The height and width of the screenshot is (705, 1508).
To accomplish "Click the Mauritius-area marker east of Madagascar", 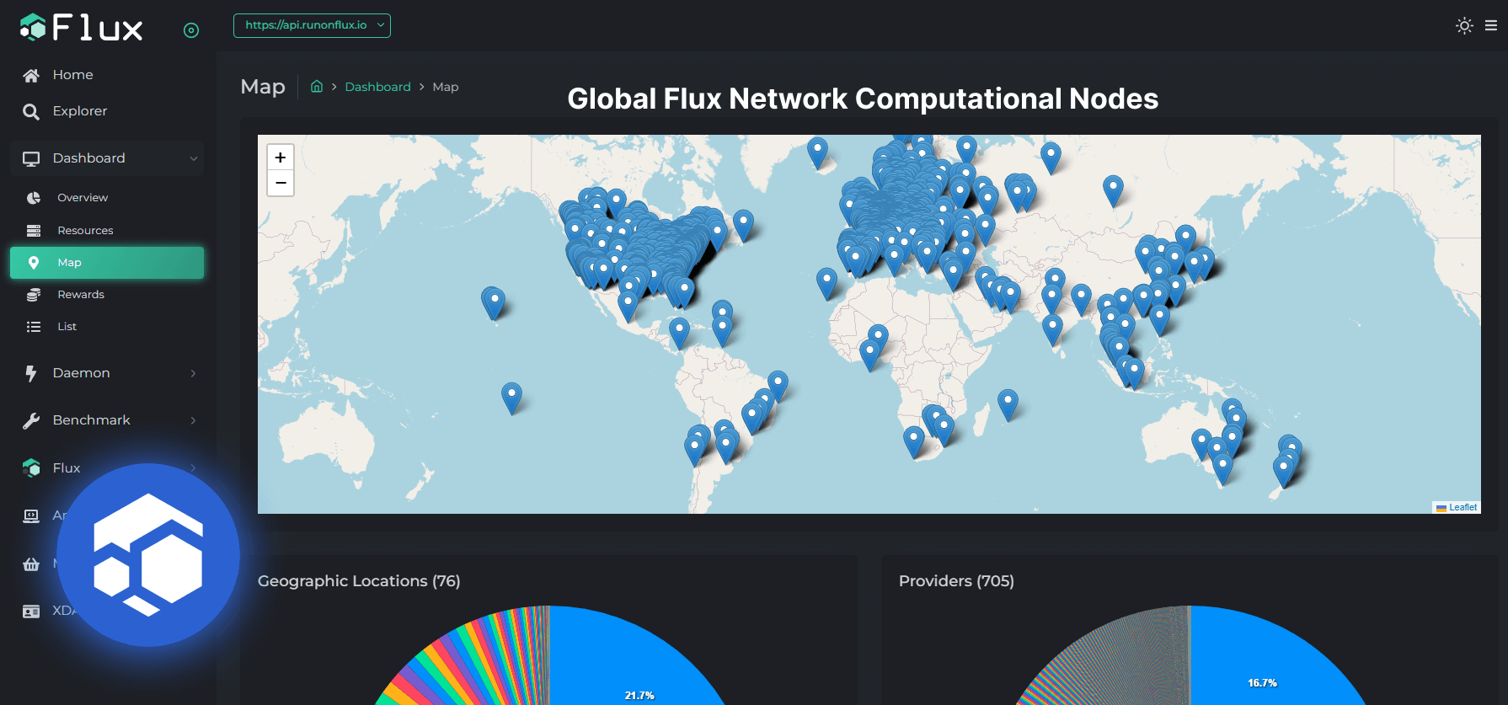I will (1008, 403).
